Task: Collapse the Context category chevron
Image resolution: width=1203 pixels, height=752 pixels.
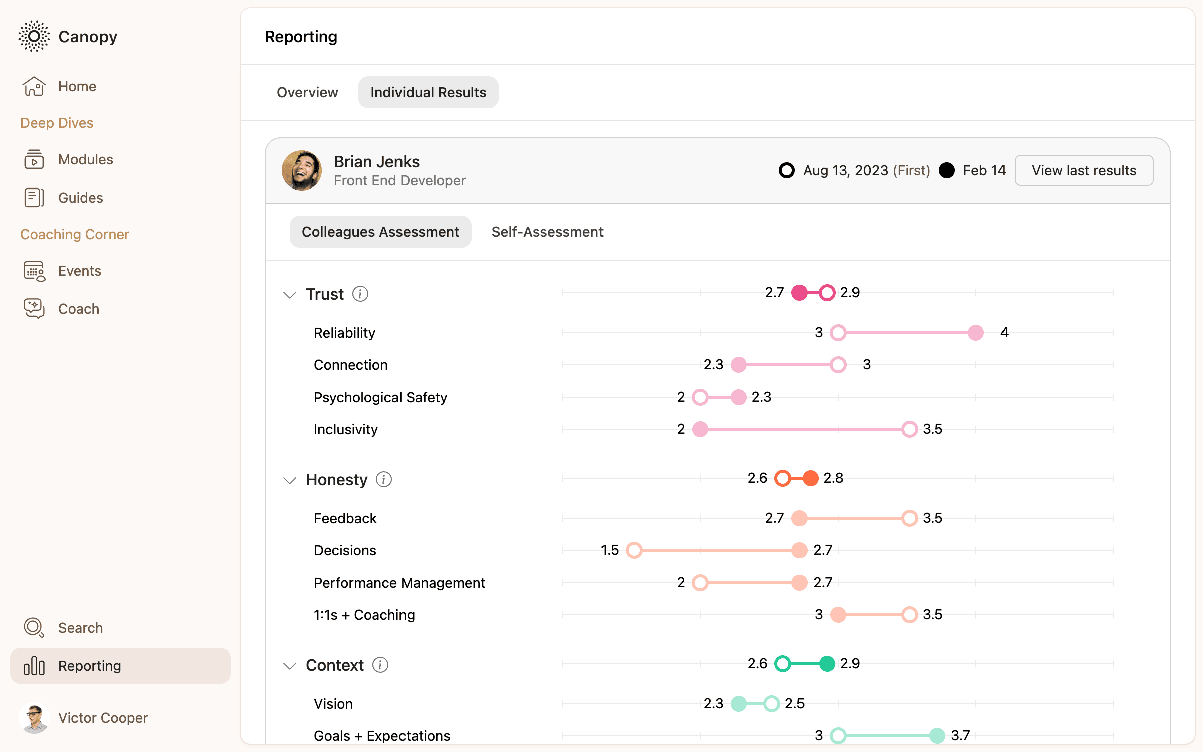Action: coord(290,666)
